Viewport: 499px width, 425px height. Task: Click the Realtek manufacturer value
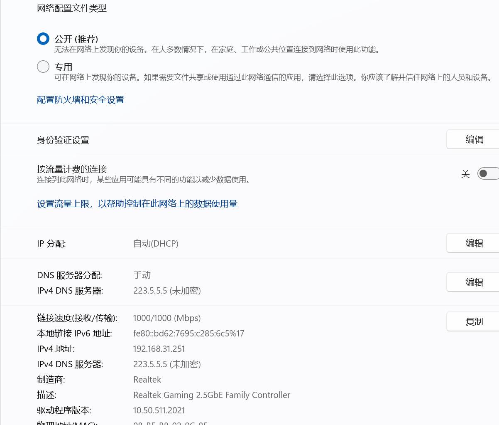[x=147, y=380]
